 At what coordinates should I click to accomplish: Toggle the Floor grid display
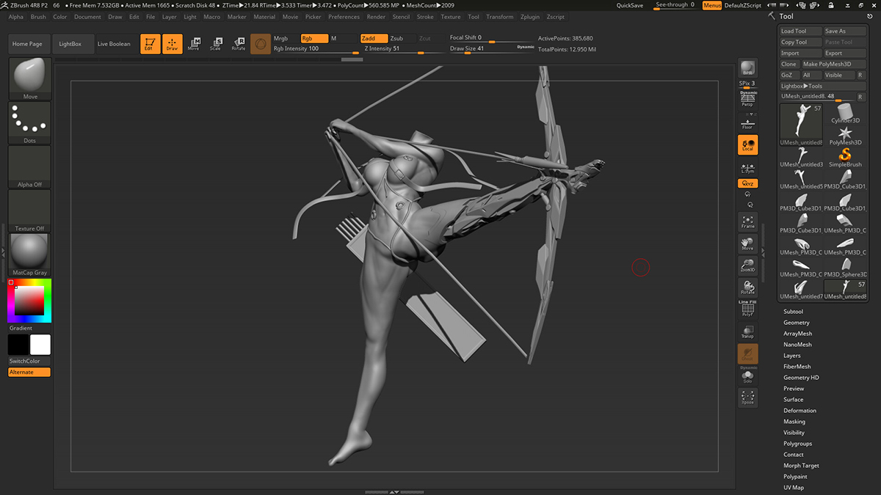click(x=747, y=123)
